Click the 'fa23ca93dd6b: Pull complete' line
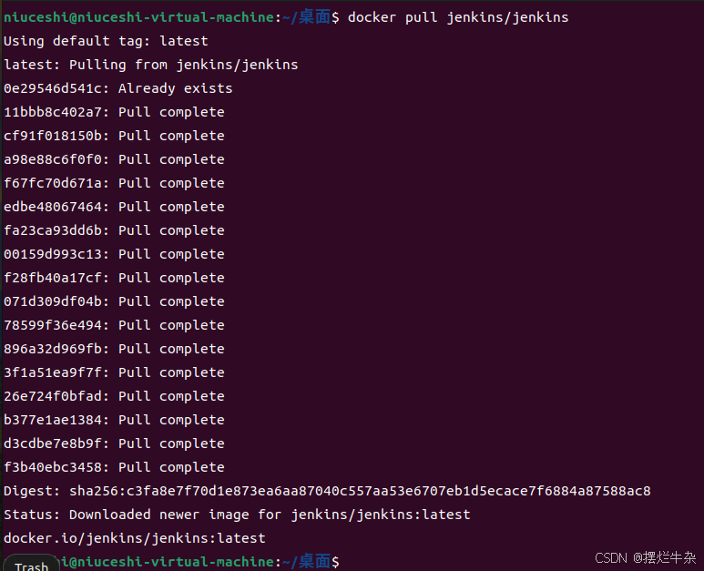The image size is (704, 571). pos(114,230)
